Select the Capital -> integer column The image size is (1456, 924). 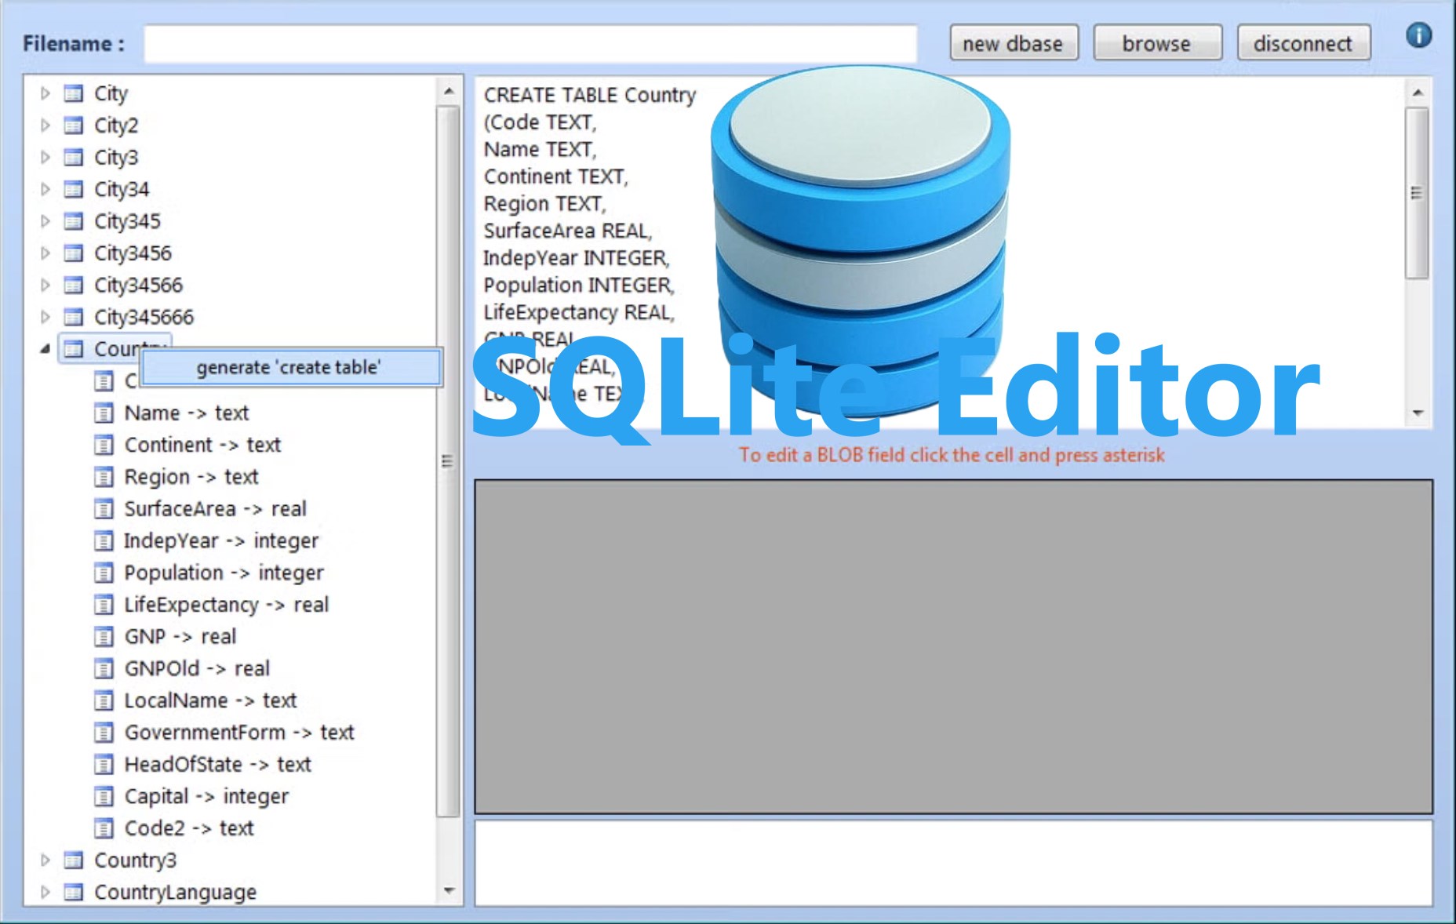(x=206, y=796)
